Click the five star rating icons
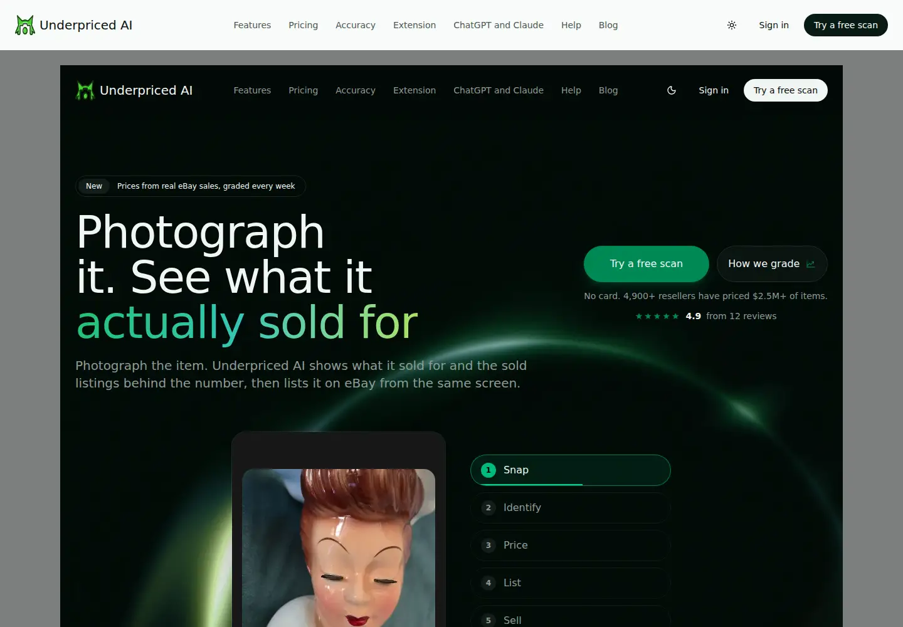This screenshot has width=903, height=627. coord(657,316)
